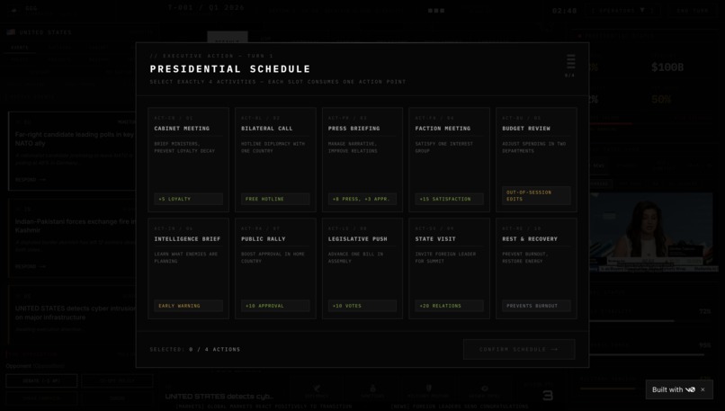Click the '+20 RELATIONS' effect tag
Viewport: 725px width, 411px height.
pyautogui.click(x=449, y=306)
